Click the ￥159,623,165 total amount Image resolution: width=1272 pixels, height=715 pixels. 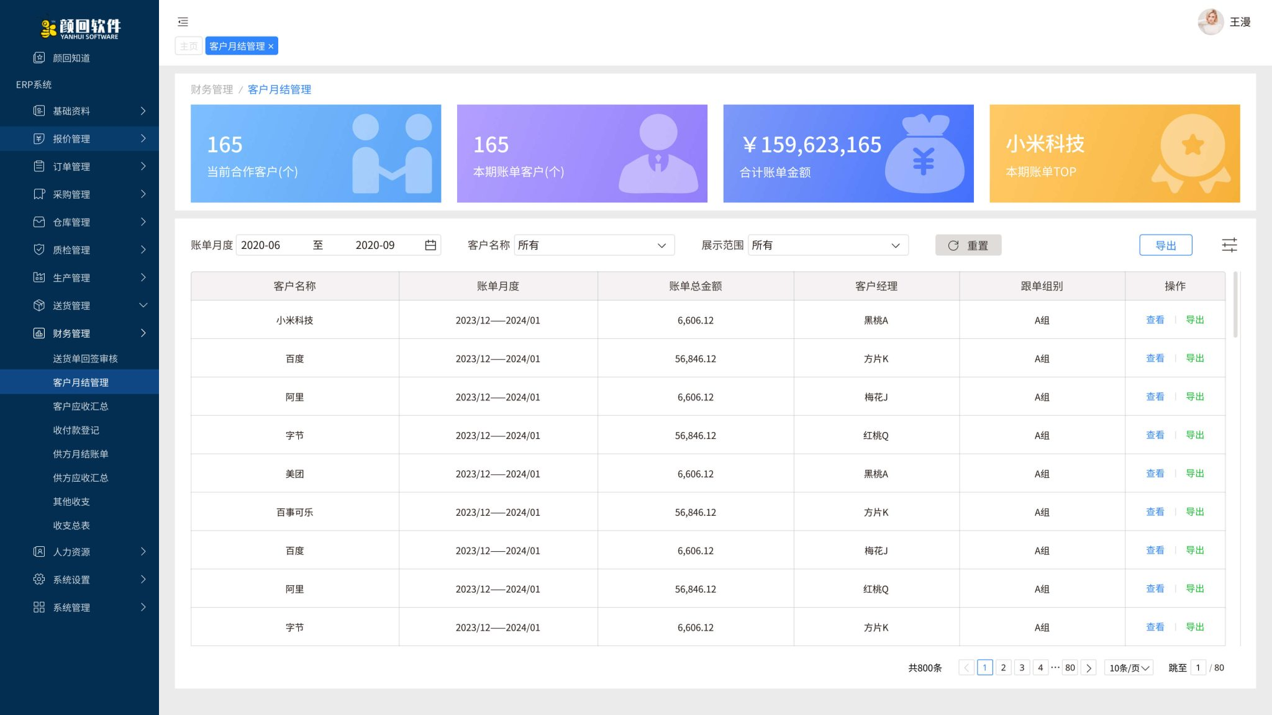click(812, 145)
